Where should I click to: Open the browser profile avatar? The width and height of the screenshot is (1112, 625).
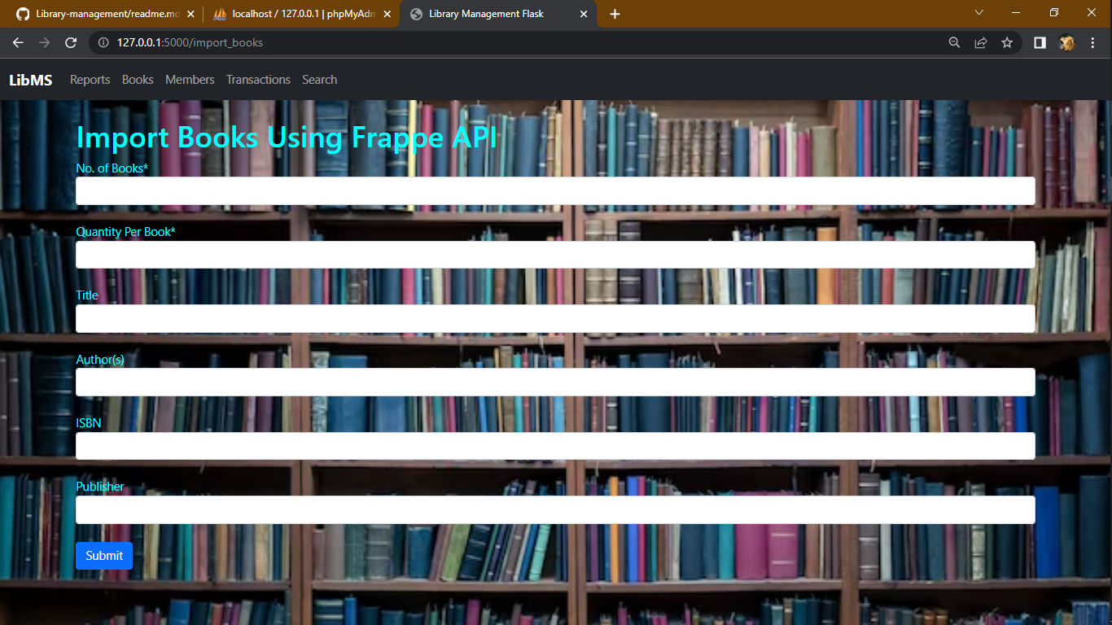point(1066,42)
